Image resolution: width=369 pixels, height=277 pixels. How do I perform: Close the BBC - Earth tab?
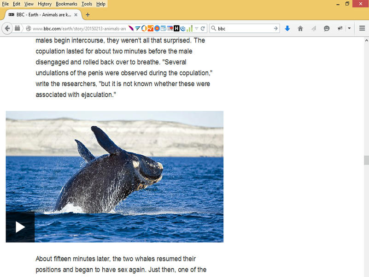[x=76, y=15]
